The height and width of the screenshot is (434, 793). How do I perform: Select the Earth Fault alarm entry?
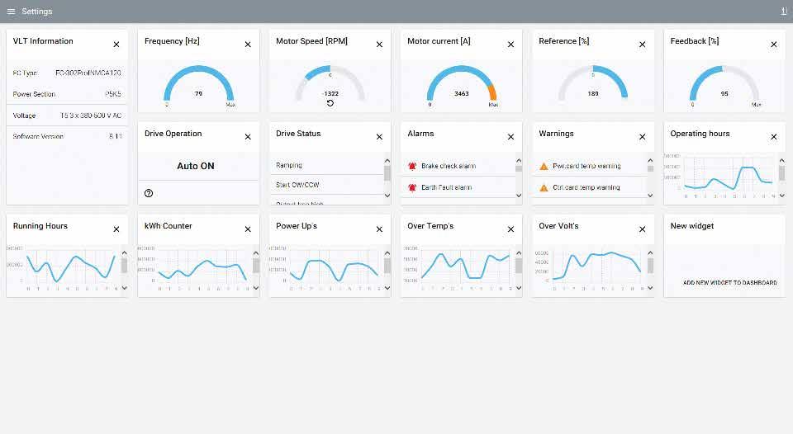coord(458,187)
